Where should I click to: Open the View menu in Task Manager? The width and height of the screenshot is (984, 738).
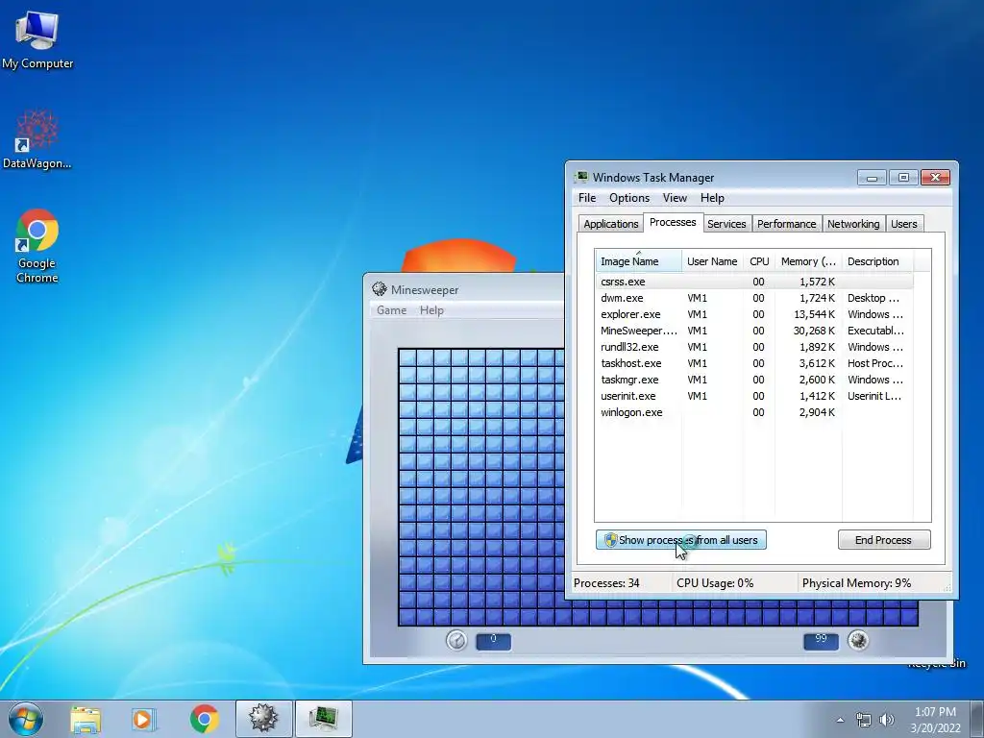(x=675, y=198)
